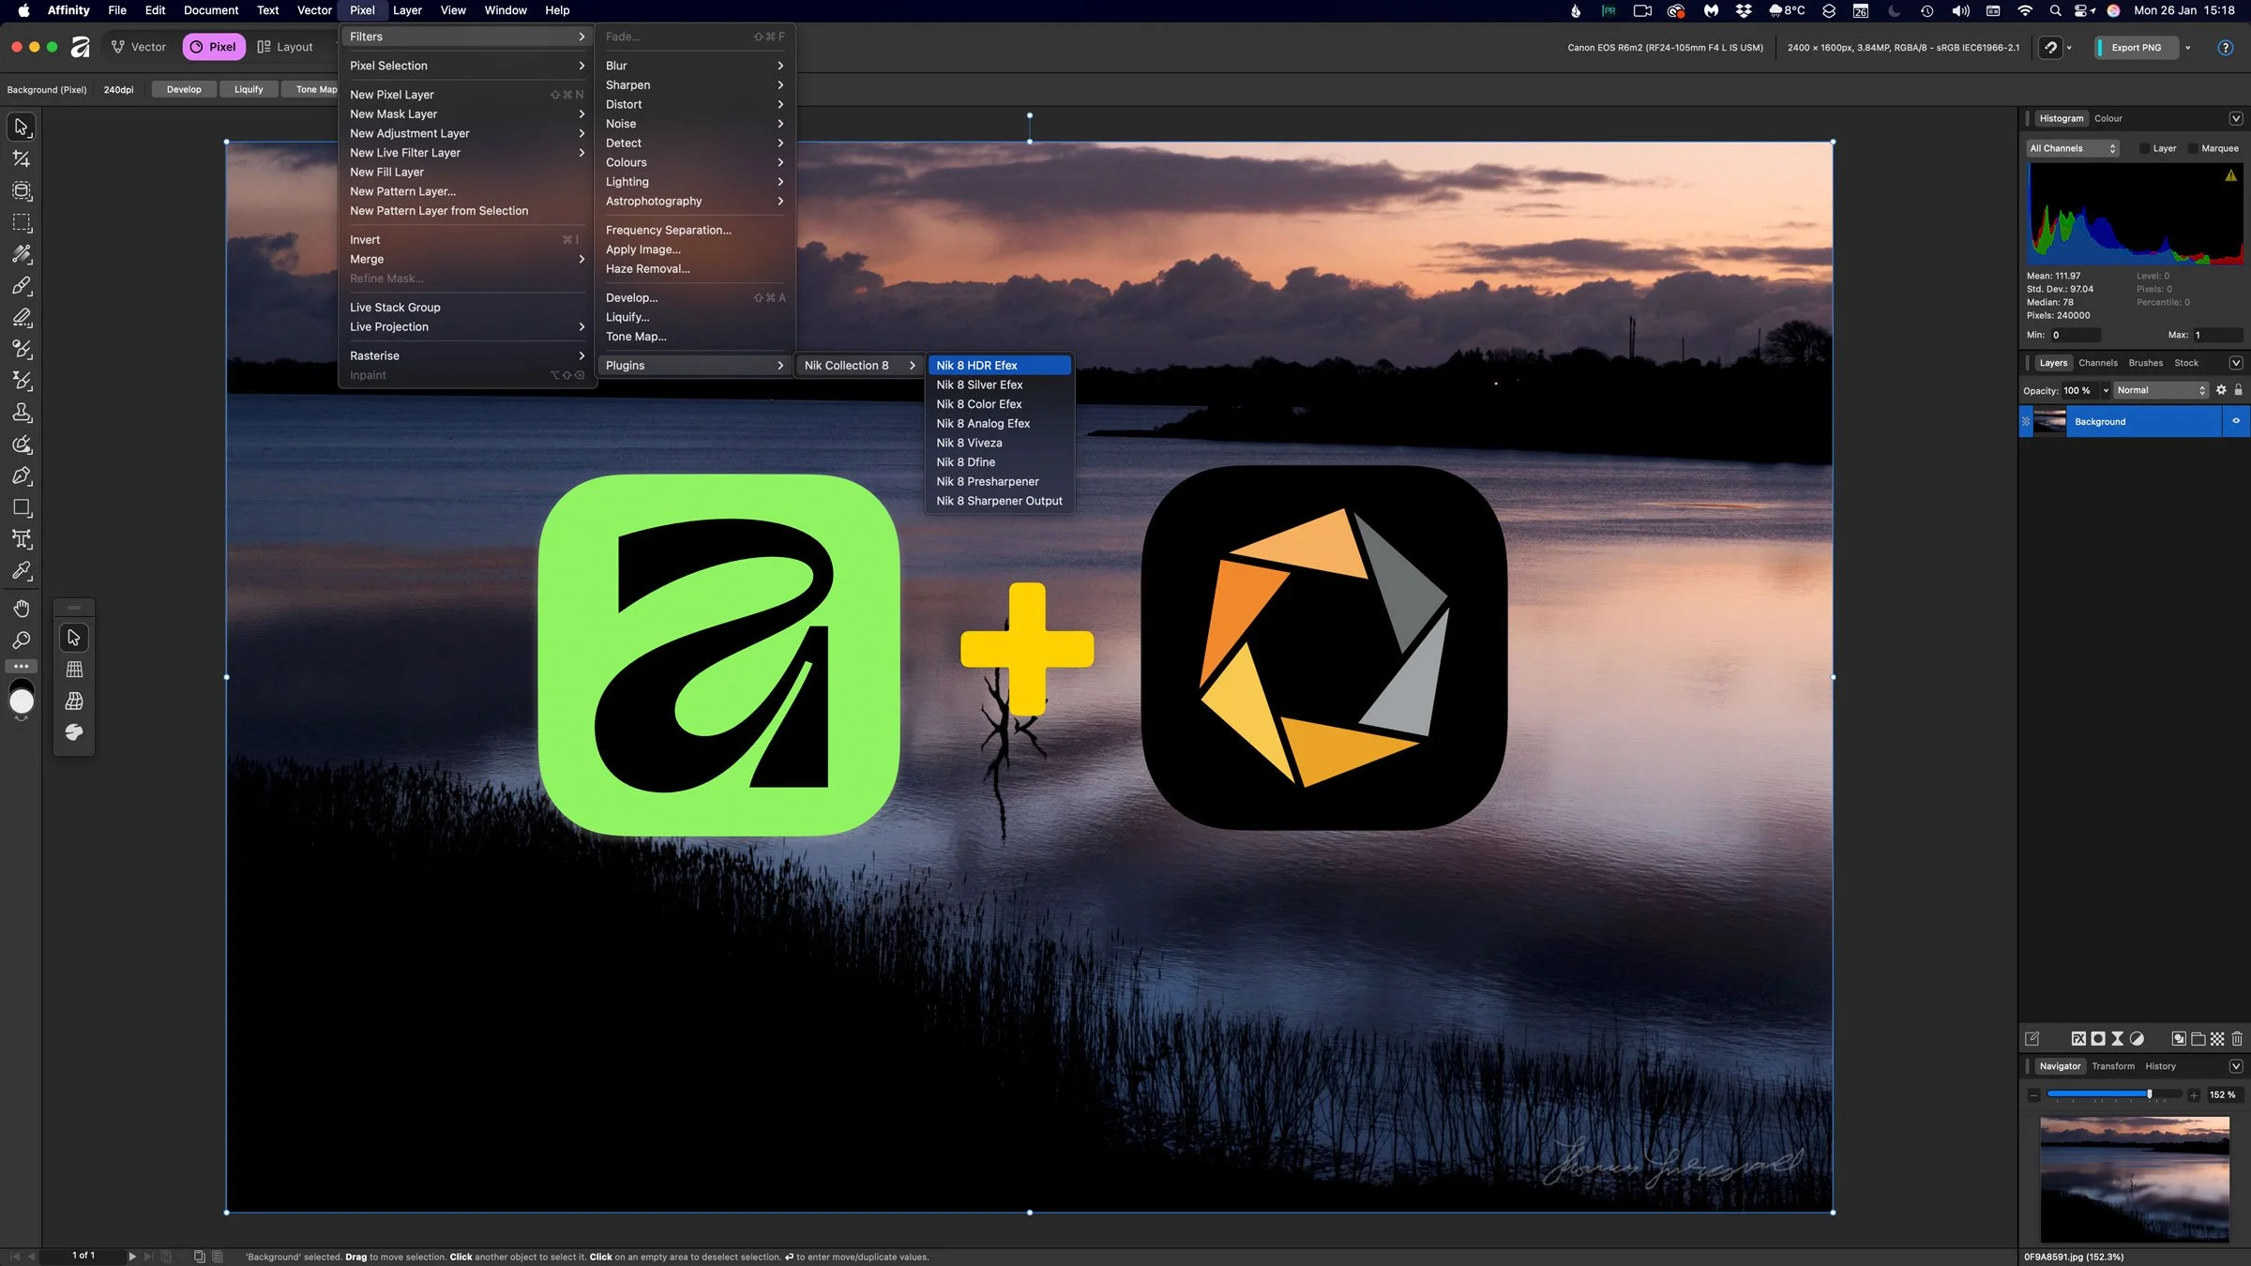Viewport: 2251px width, 1266px height.
Task: Enable the Layer checkbox in the Histogram panel
Action: pos(2145,148)
